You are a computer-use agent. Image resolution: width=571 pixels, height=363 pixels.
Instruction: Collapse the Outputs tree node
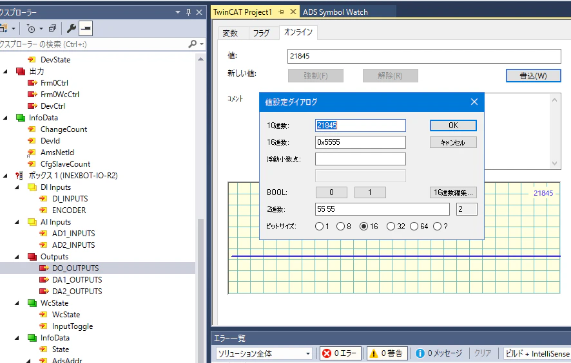[x=17, y=257]
